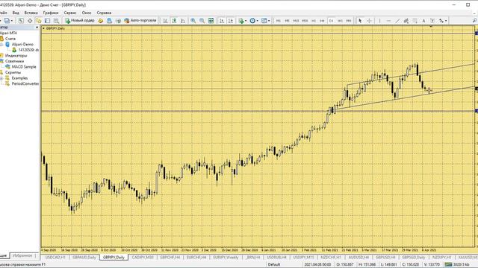Close the Navigator panel with its X
The width and height of the screenshot is (478, 268).
tap(37, 28)
